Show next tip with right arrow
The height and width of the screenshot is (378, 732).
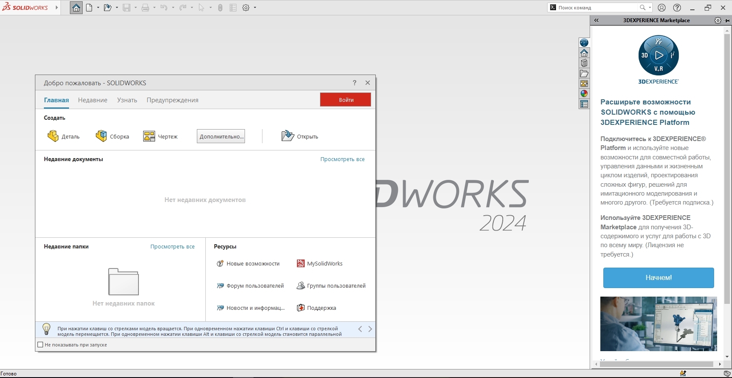click(370, 329)
